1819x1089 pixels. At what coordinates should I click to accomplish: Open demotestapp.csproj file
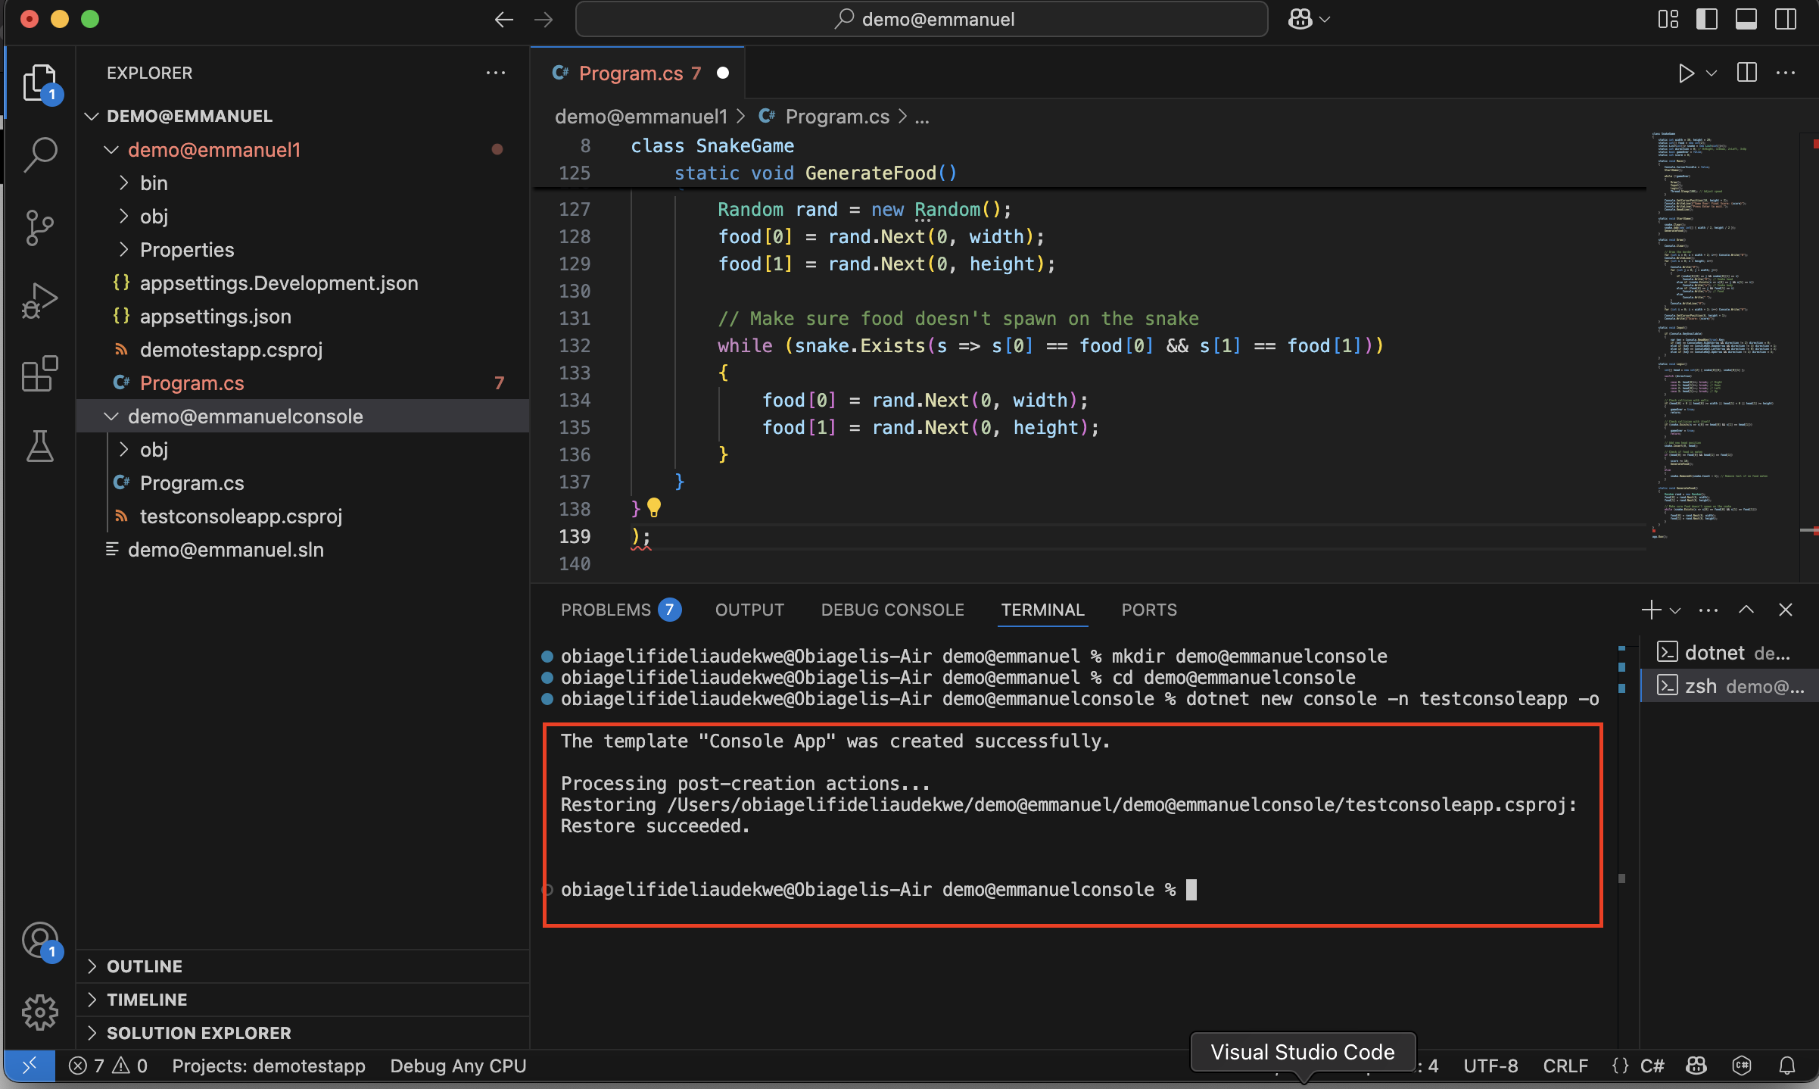point(303,349)
